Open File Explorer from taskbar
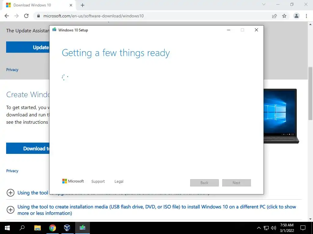The height and width of the screenshot is (234, 313). pyautogui.click(x=38, y=228)
